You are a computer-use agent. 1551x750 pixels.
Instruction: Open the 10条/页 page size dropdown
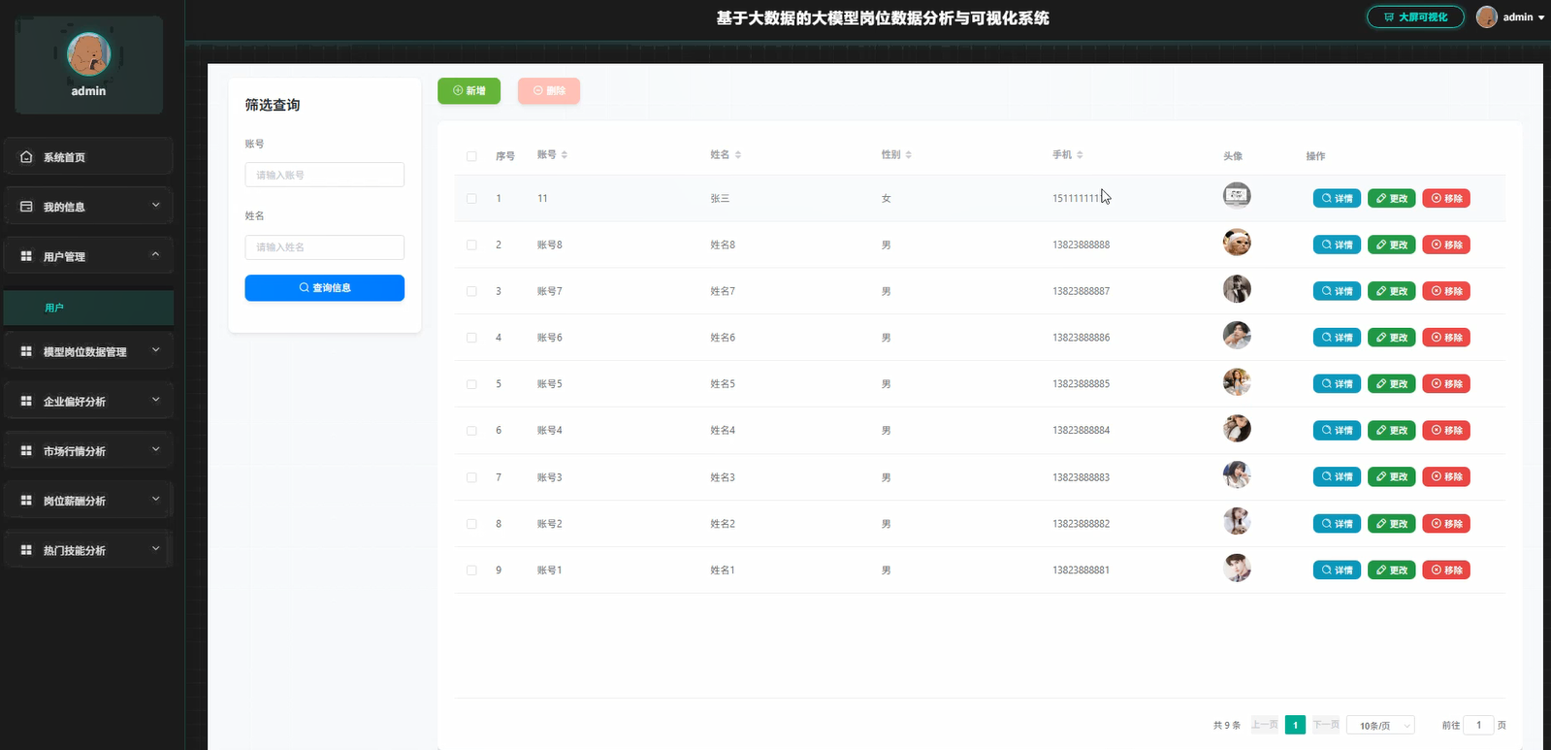coord(1380,726)
